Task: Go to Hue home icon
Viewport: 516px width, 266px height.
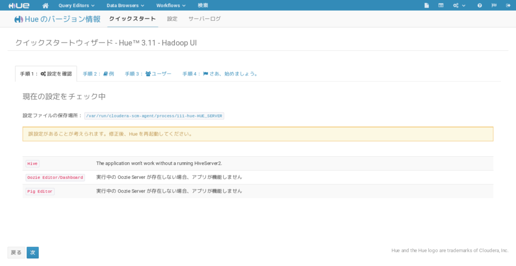Action: point(45,6)
